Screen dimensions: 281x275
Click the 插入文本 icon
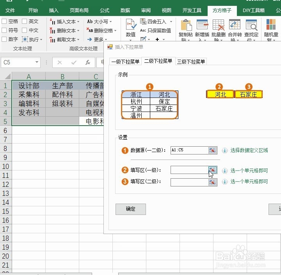coord(52,21)
